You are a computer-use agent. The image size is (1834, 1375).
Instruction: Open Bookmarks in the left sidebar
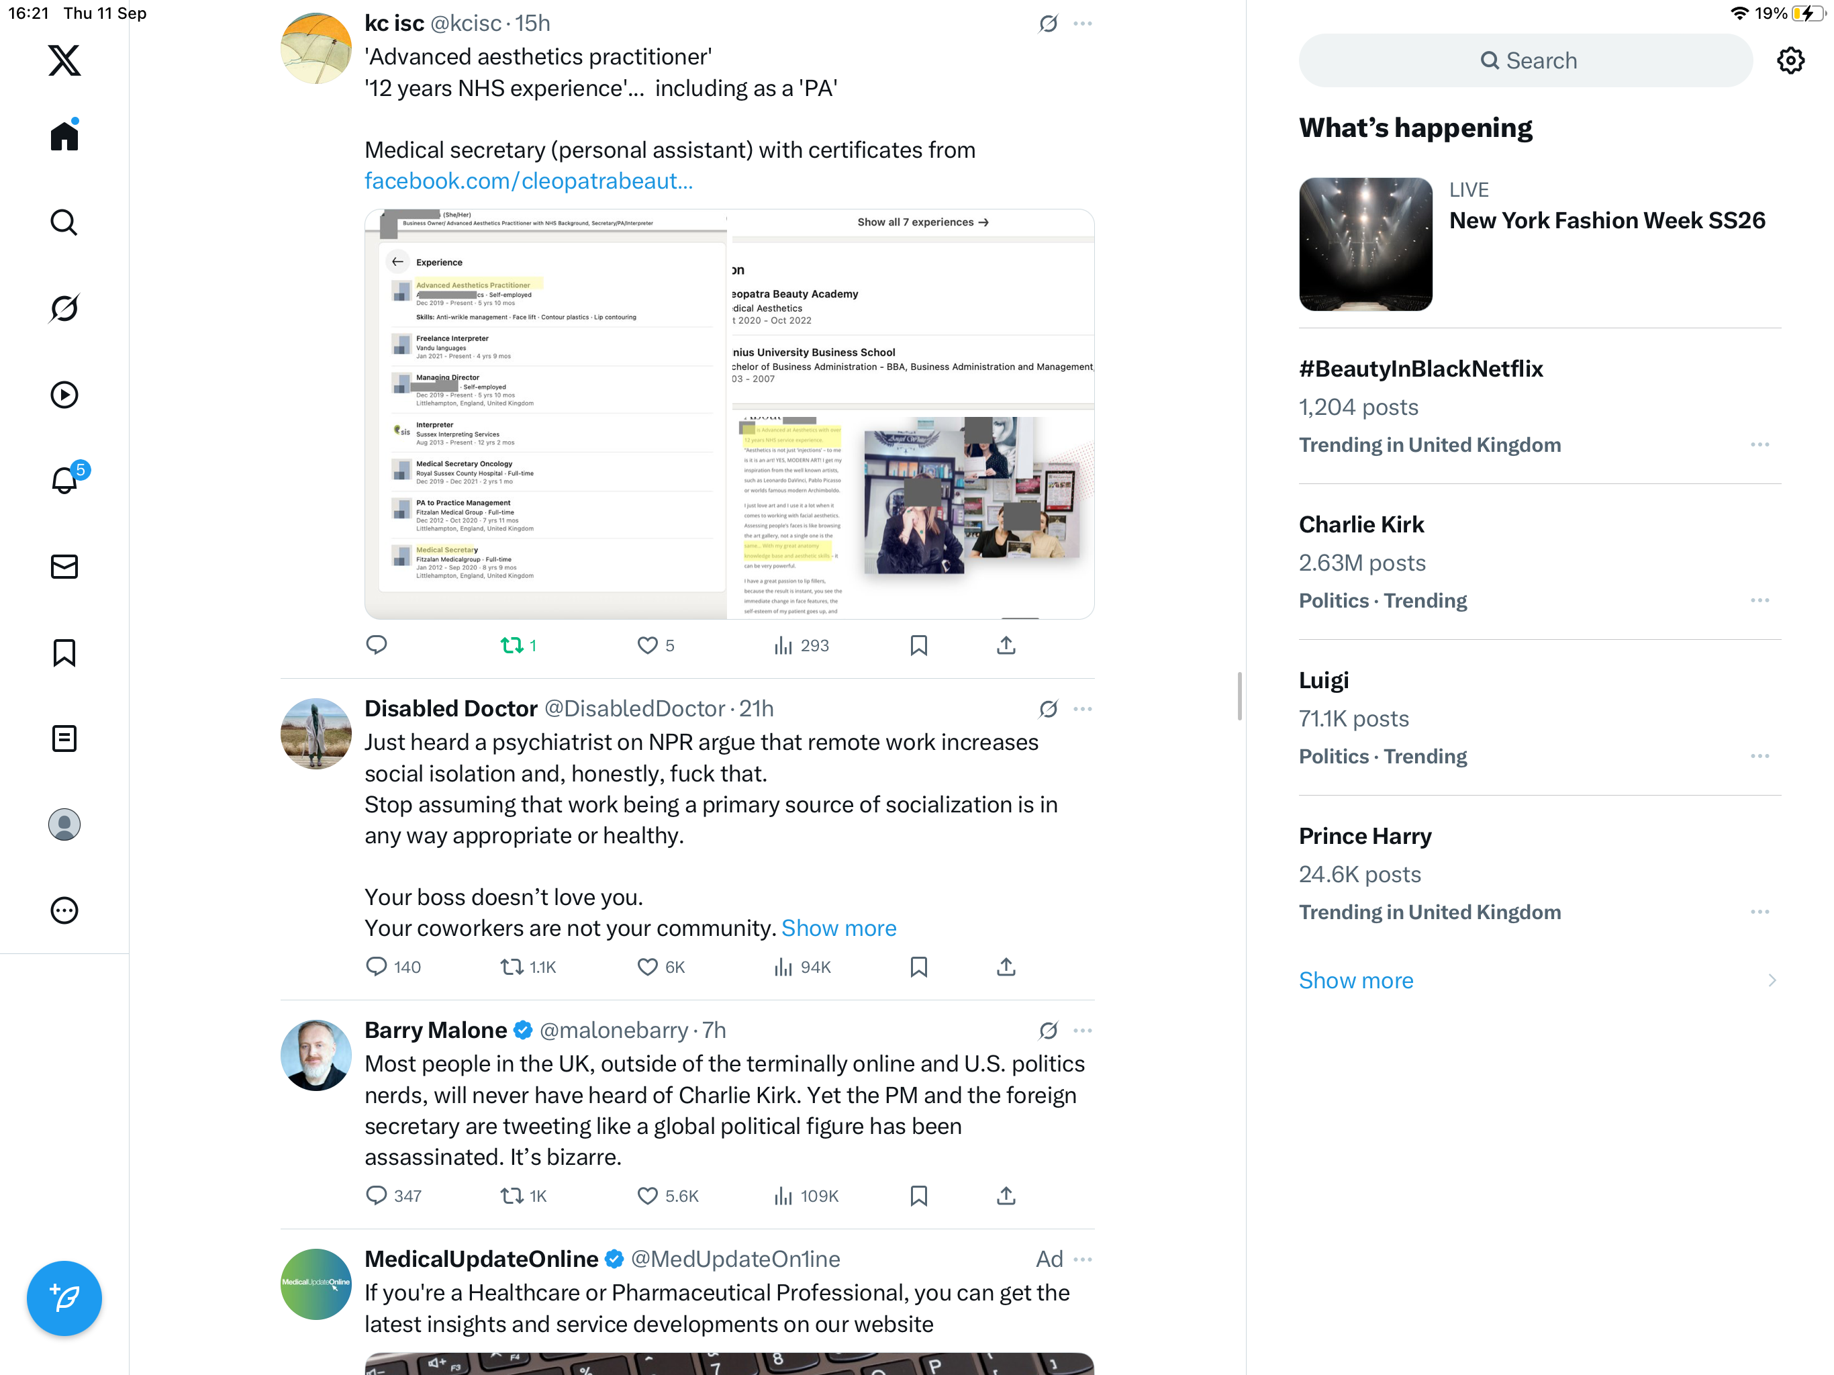pos(64,653)
